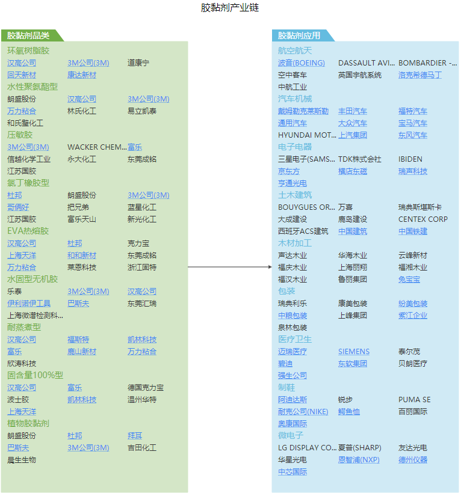Screen dimensions: 461x496
Task: Open the 中粮包装 link
Action: point(292,316)
